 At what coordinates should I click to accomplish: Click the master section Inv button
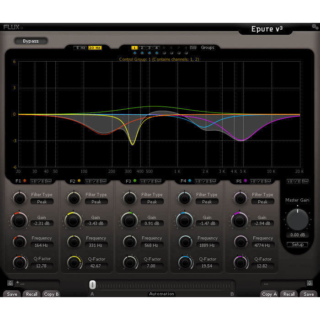click(x=305, y=181)
